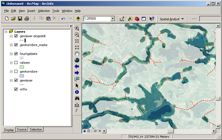Open the Tools menu

(x=56, y=11)
